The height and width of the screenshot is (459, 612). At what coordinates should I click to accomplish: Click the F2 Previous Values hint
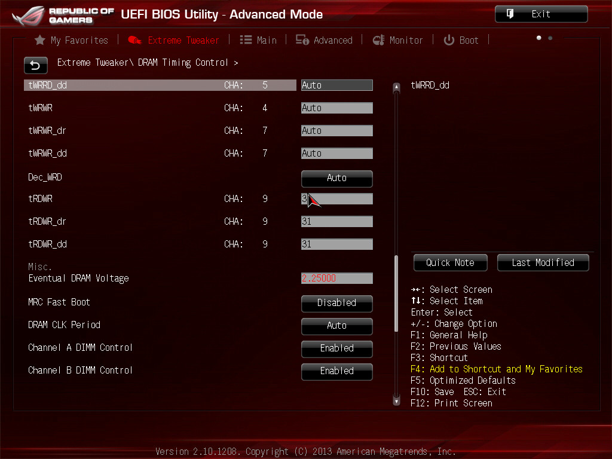[x=456, y=346]
